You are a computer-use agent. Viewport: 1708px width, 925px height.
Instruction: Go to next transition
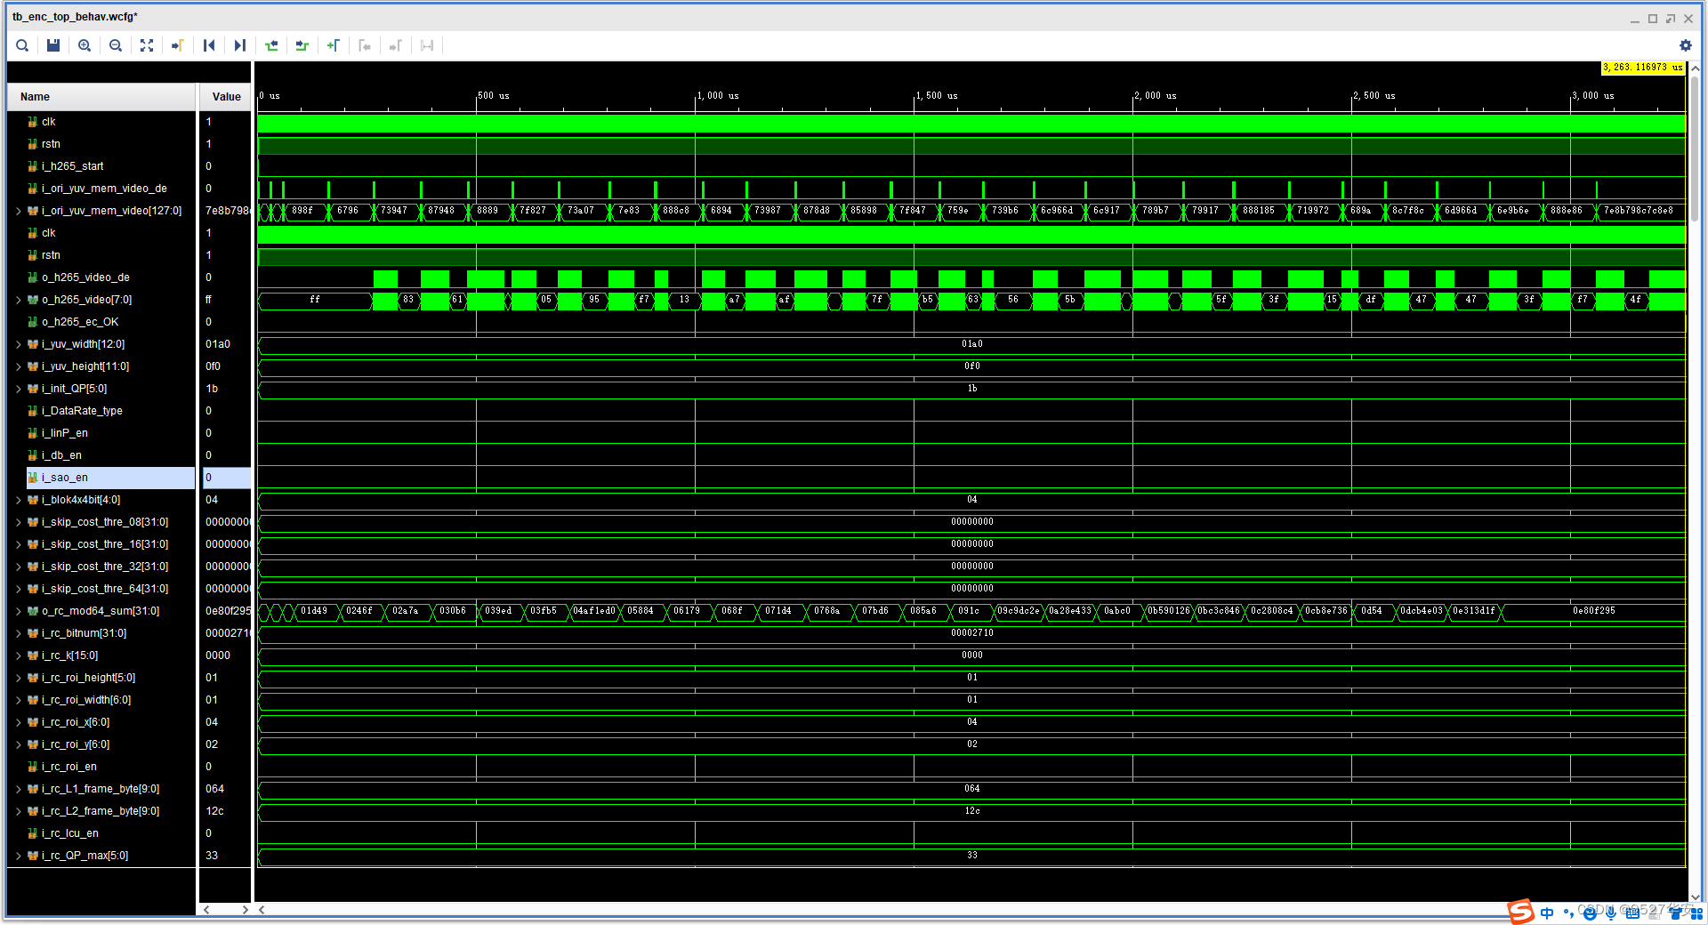(302, 45)
